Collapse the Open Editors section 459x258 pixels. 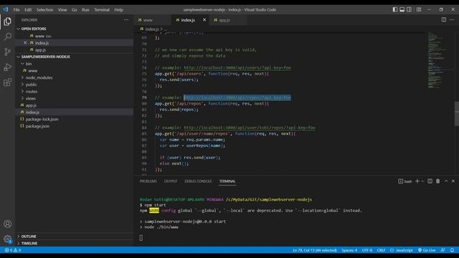click(x=75, y=29)
